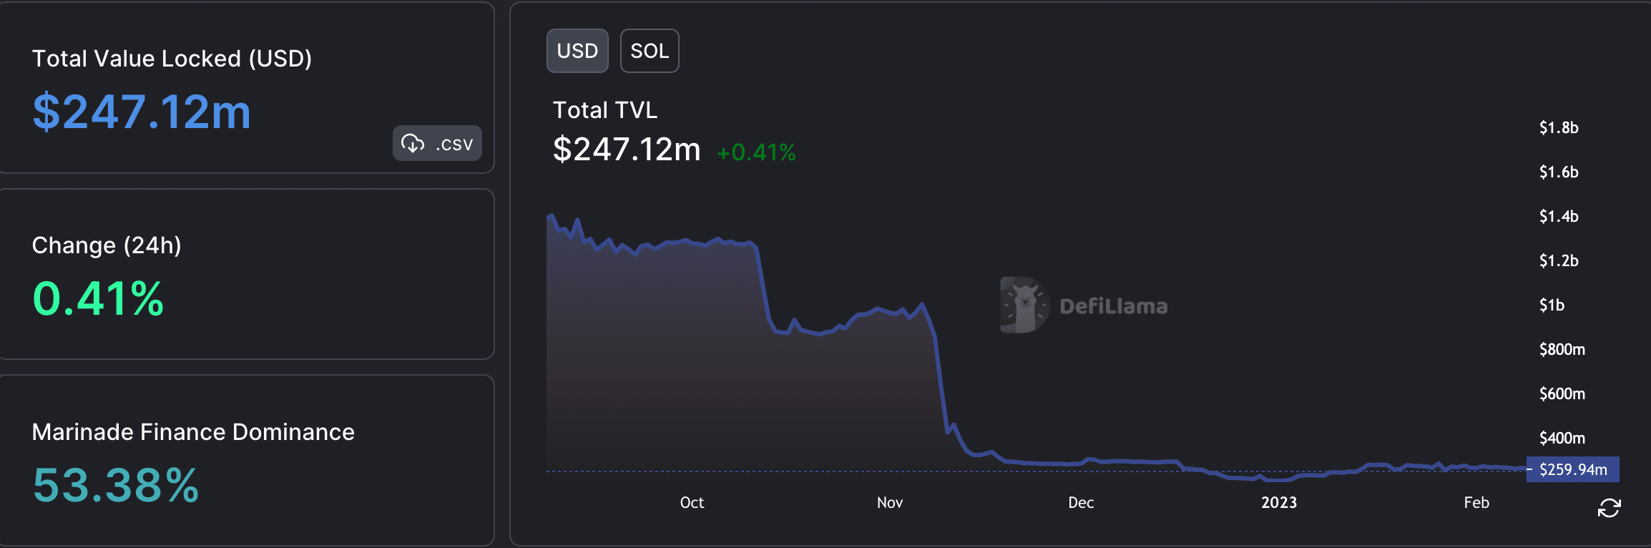Click the Change (24h) label

coord(107,245)
